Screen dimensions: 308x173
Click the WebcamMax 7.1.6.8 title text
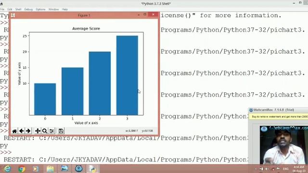pos(274,110)
